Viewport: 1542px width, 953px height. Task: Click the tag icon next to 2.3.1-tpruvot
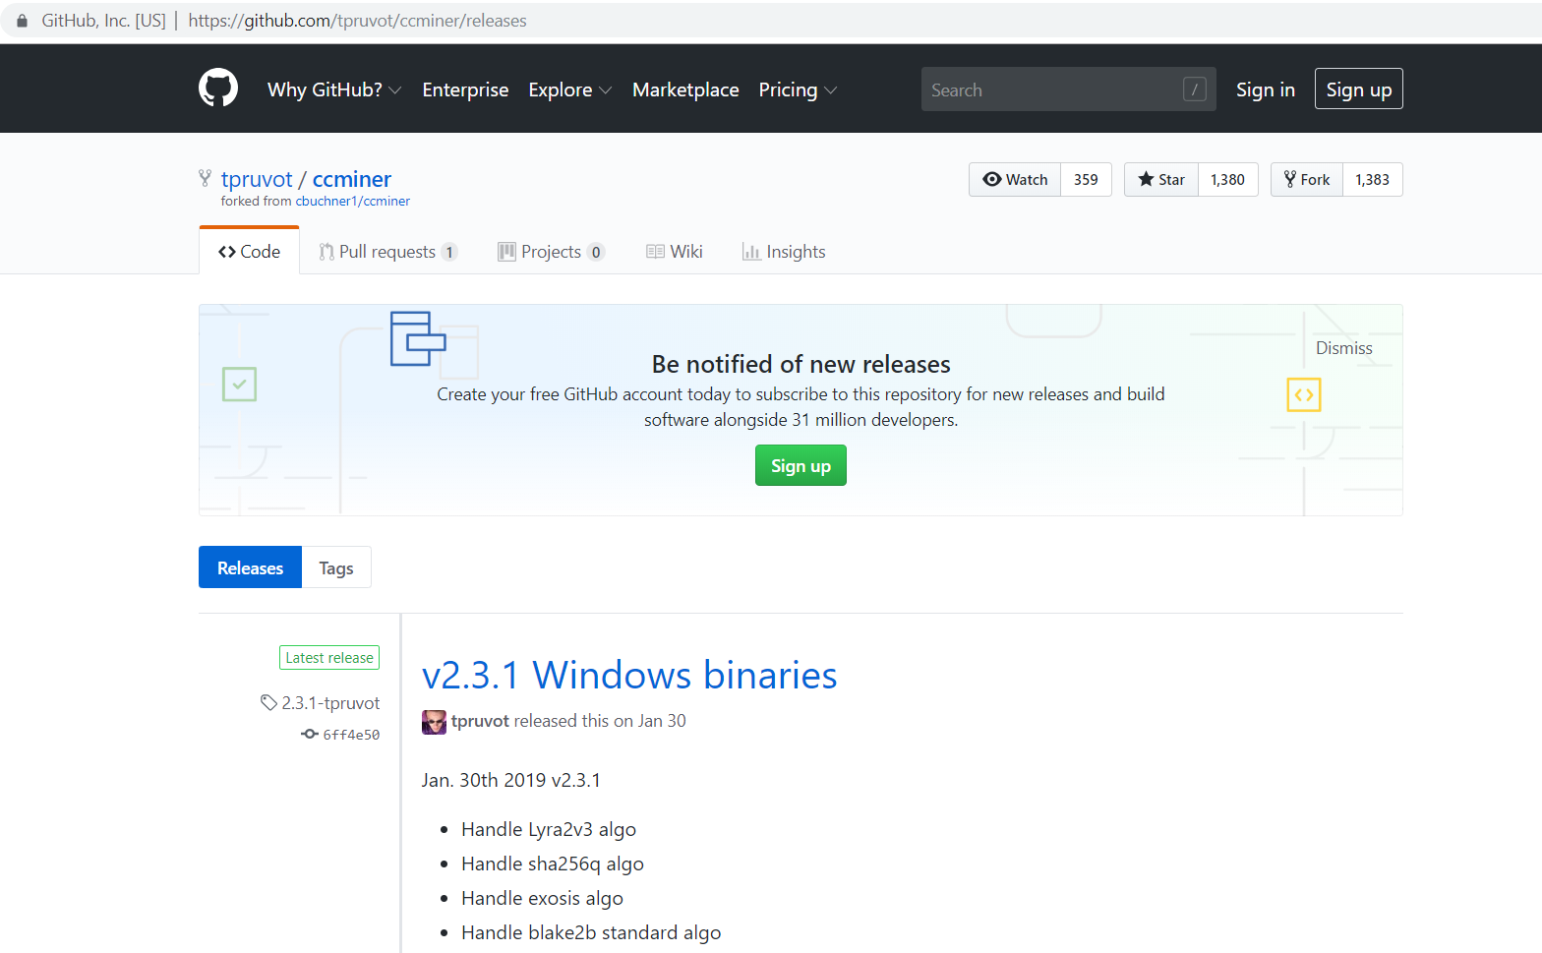pyautogui.click(x=268, y=702)
